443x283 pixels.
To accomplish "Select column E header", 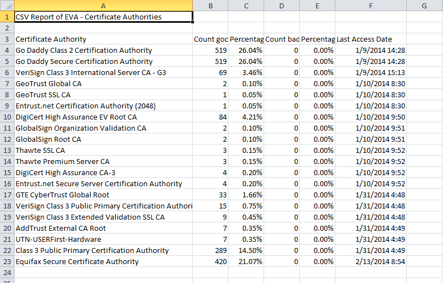I will 317,6.
